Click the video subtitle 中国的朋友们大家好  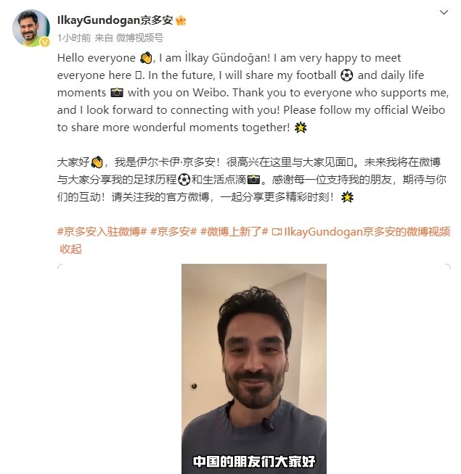coord(254,461)
